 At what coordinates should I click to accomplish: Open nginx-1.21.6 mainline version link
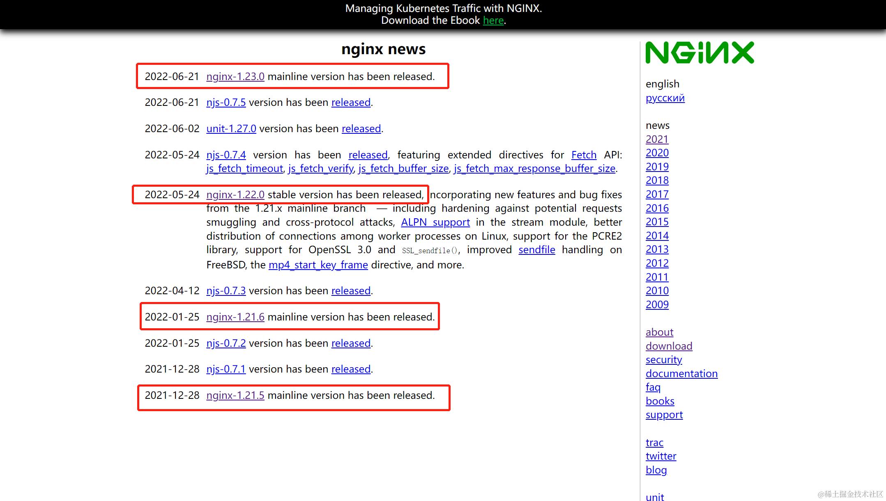pos(235,317)
